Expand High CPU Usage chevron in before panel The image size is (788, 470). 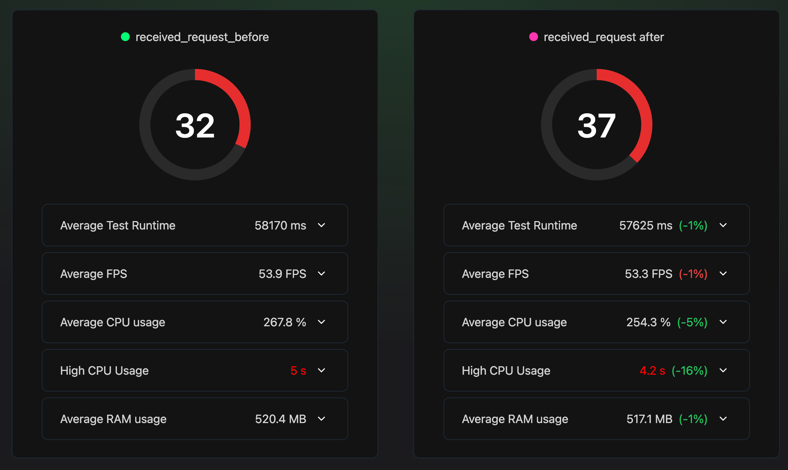[x=321, y=370]
